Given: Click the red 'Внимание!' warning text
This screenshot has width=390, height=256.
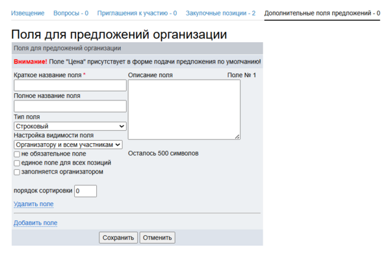Looking at the screenshot, I should tap(31, 62).
